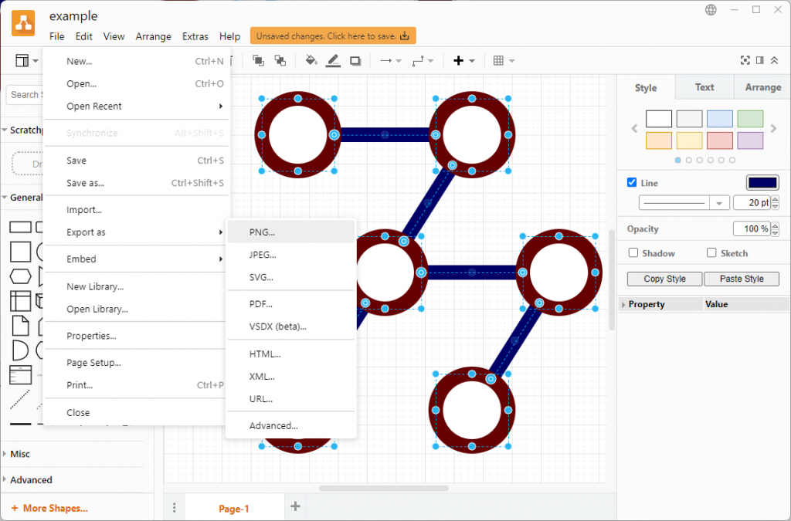Screen dimensions: 791x521
Task: Open the line color swatch
Action: (762, 182)
